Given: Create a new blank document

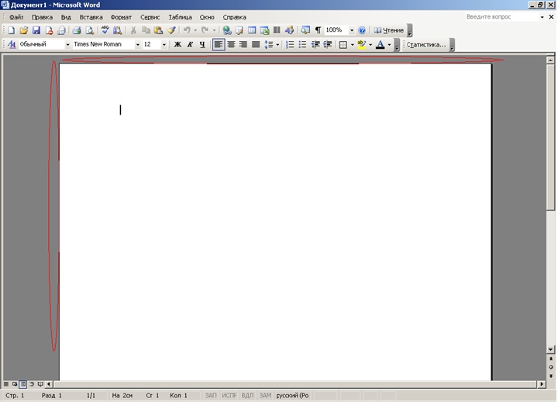Looking at the screenshot, I should (12, 30).
